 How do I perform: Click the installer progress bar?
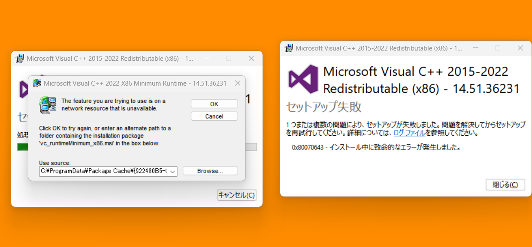[137, 147]
